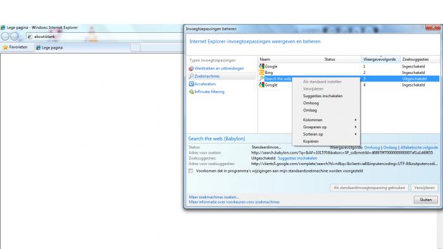Click the Suggesties inschakelen link in details
443x249 pixels.
click(x=297, y=158)
